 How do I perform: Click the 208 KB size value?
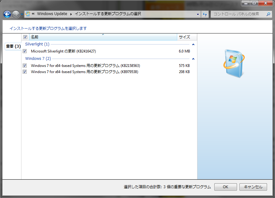(x=184, y=72)
